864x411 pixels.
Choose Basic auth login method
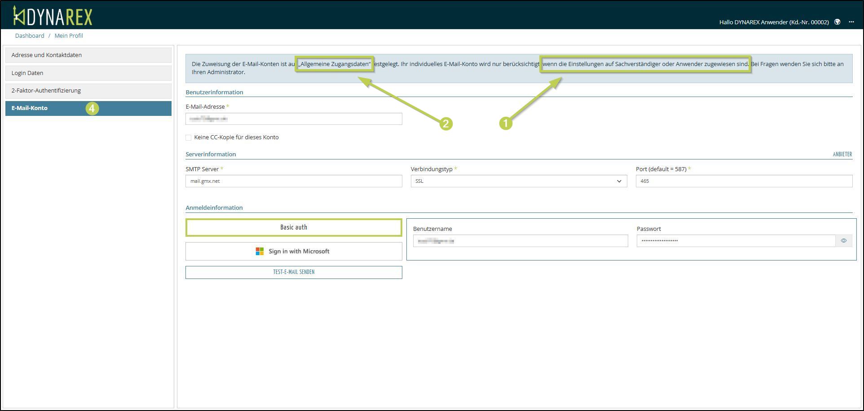(x=294, y=227)
